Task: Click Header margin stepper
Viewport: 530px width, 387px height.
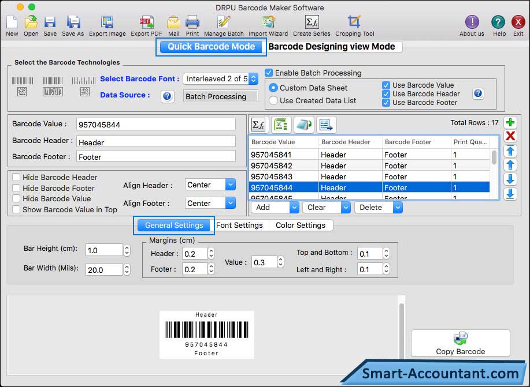Action: tap(212, 254)
